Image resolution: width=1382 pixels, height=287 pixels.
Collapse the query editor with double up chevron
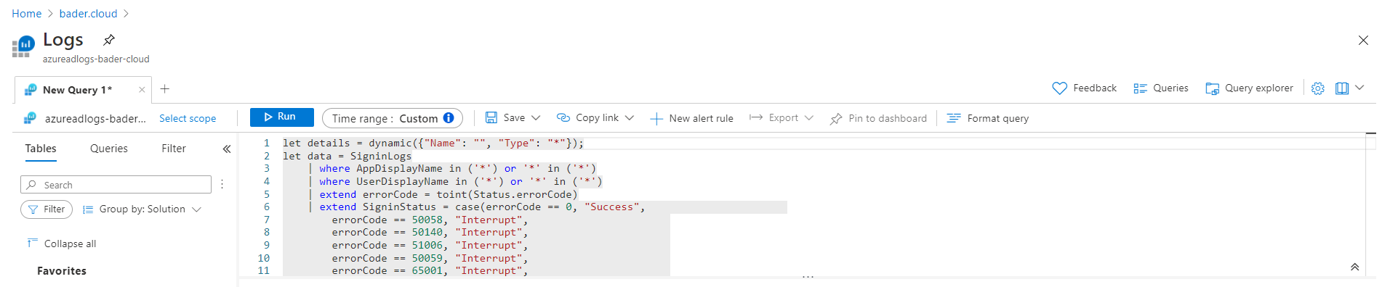pos(1354,267)
